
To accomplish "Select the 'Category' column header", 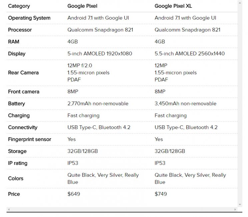I will [19, 6].
